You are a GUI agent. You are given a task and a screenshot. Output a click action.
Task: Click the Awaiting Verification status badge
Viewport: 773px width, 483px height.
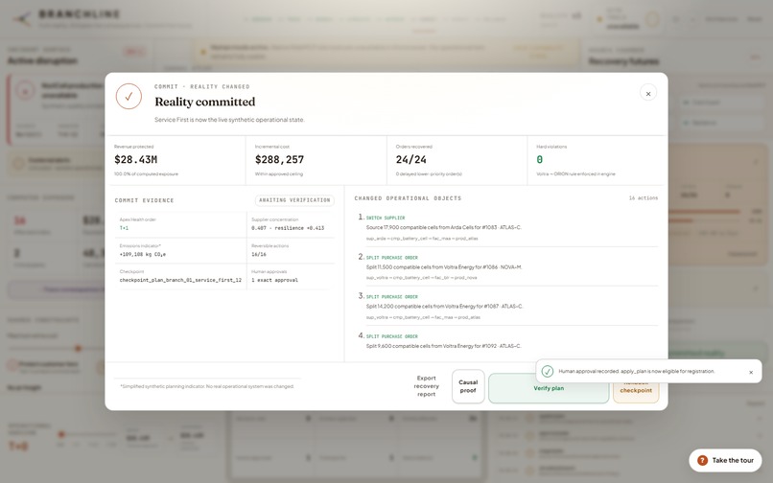(x=294, y=200)
